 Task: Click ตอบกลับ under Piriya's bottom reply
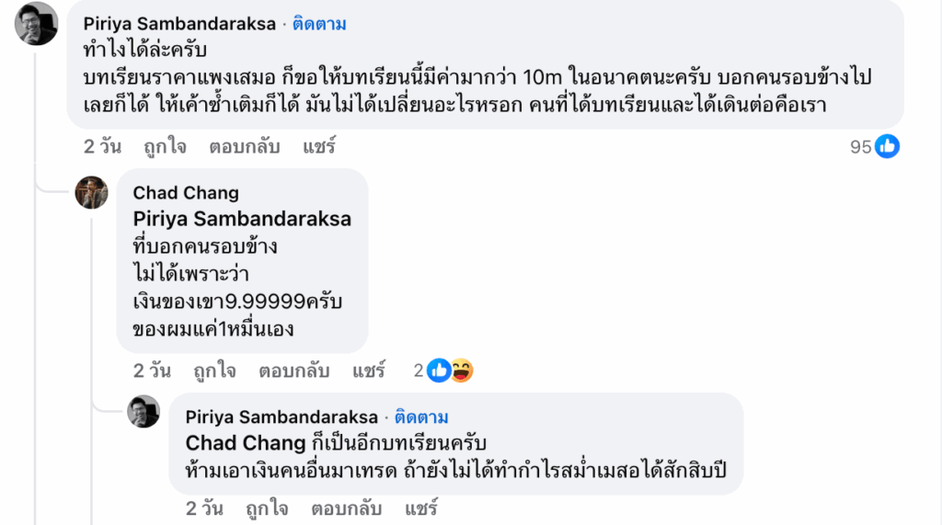[346, 508]
